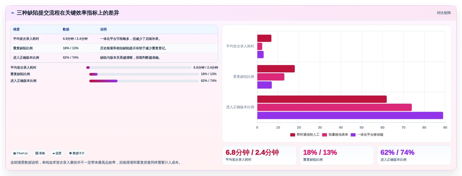
Task: Click the table value 6.8分钟 / 2.4分钟
Action: click(75, 39)
